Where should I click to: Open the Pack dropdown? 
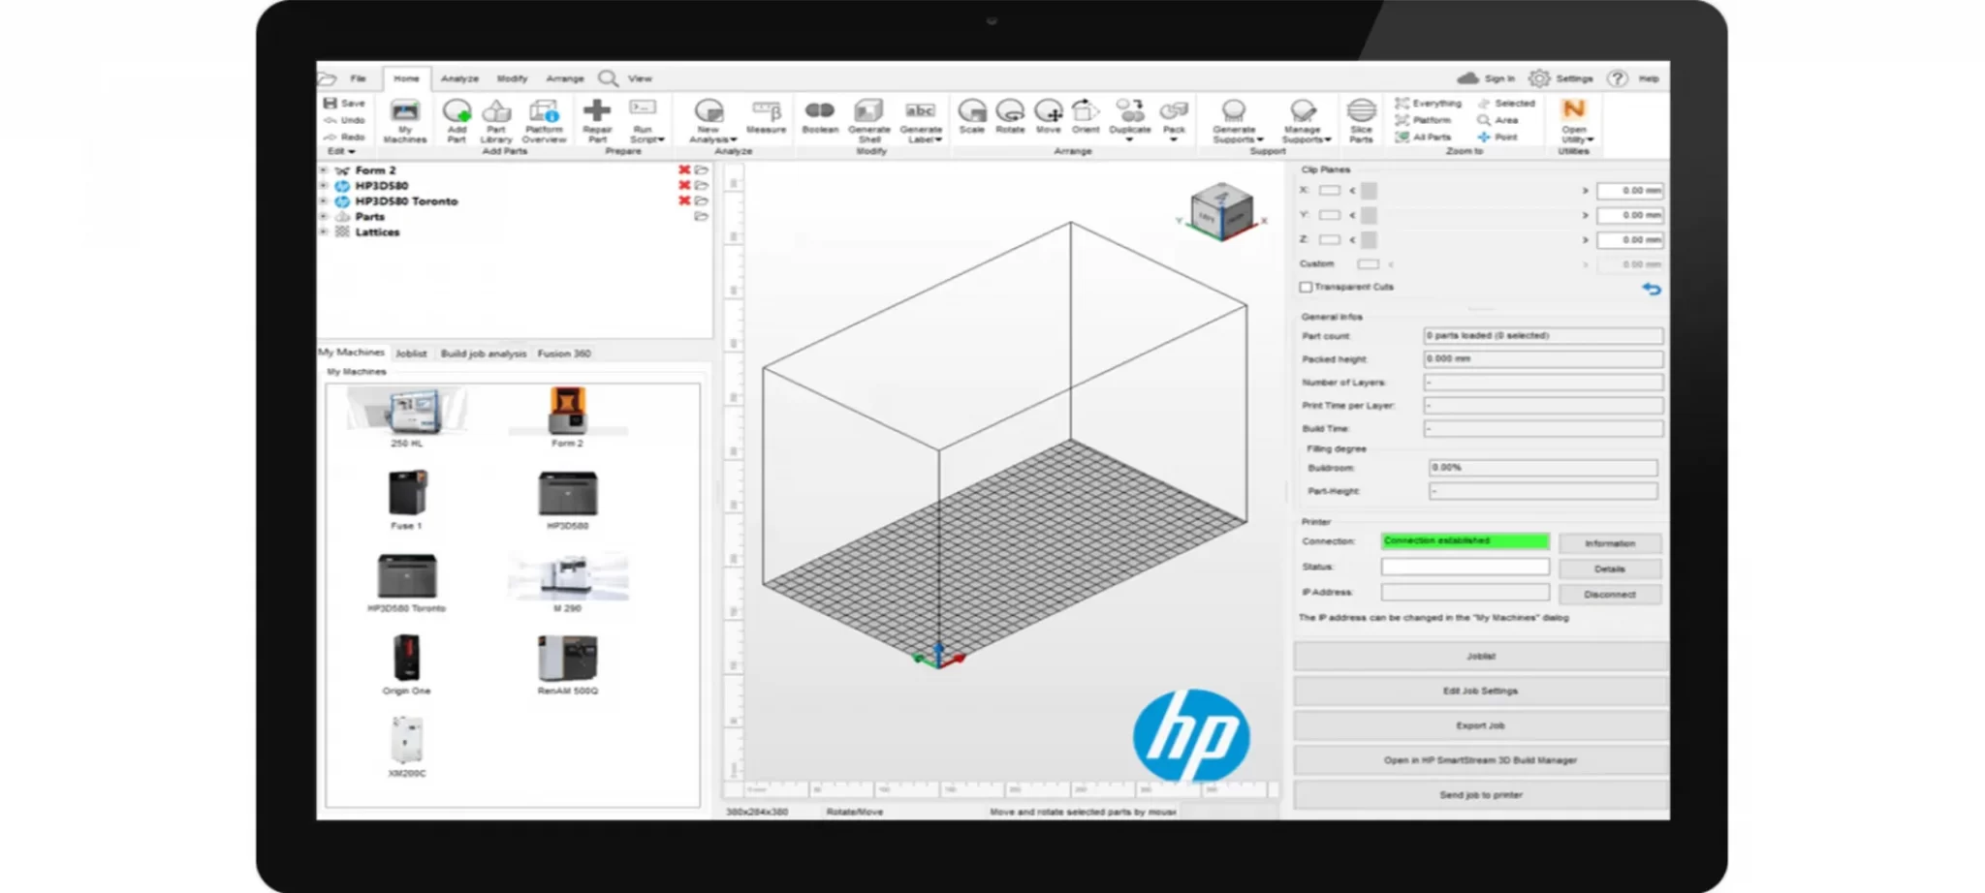[1174, 121]
